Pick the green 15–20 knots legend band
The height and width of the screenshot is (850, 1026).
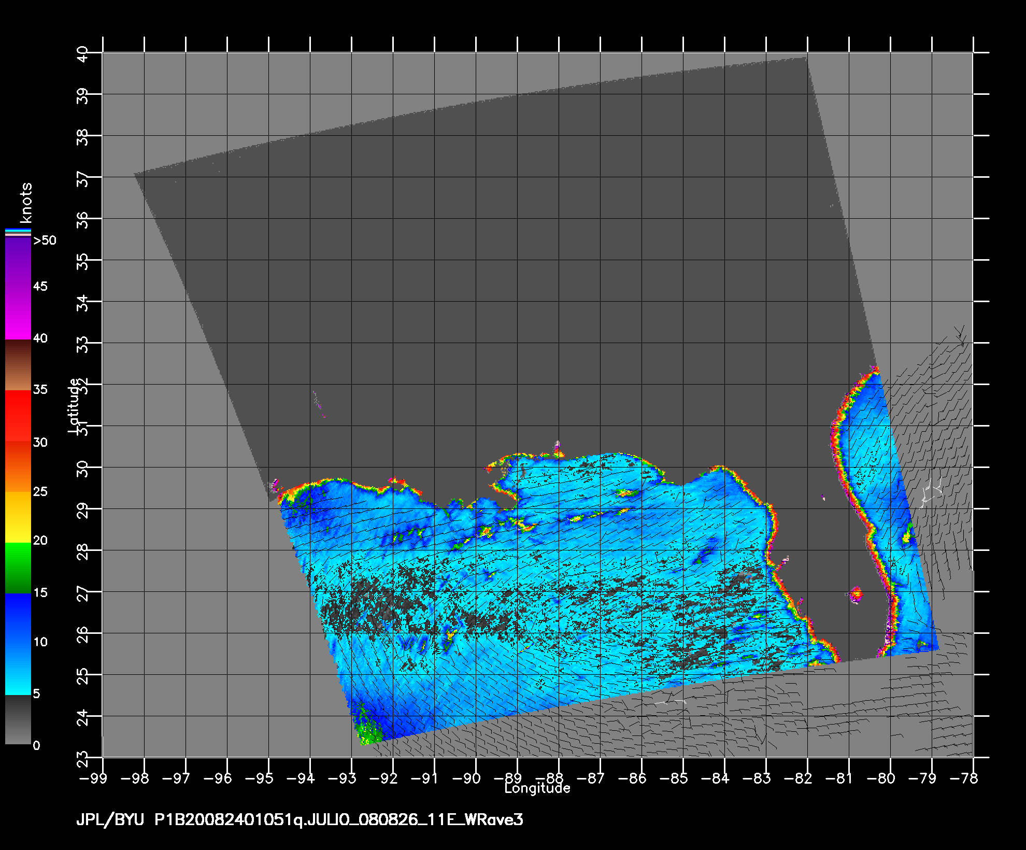(x=18, y=568)
